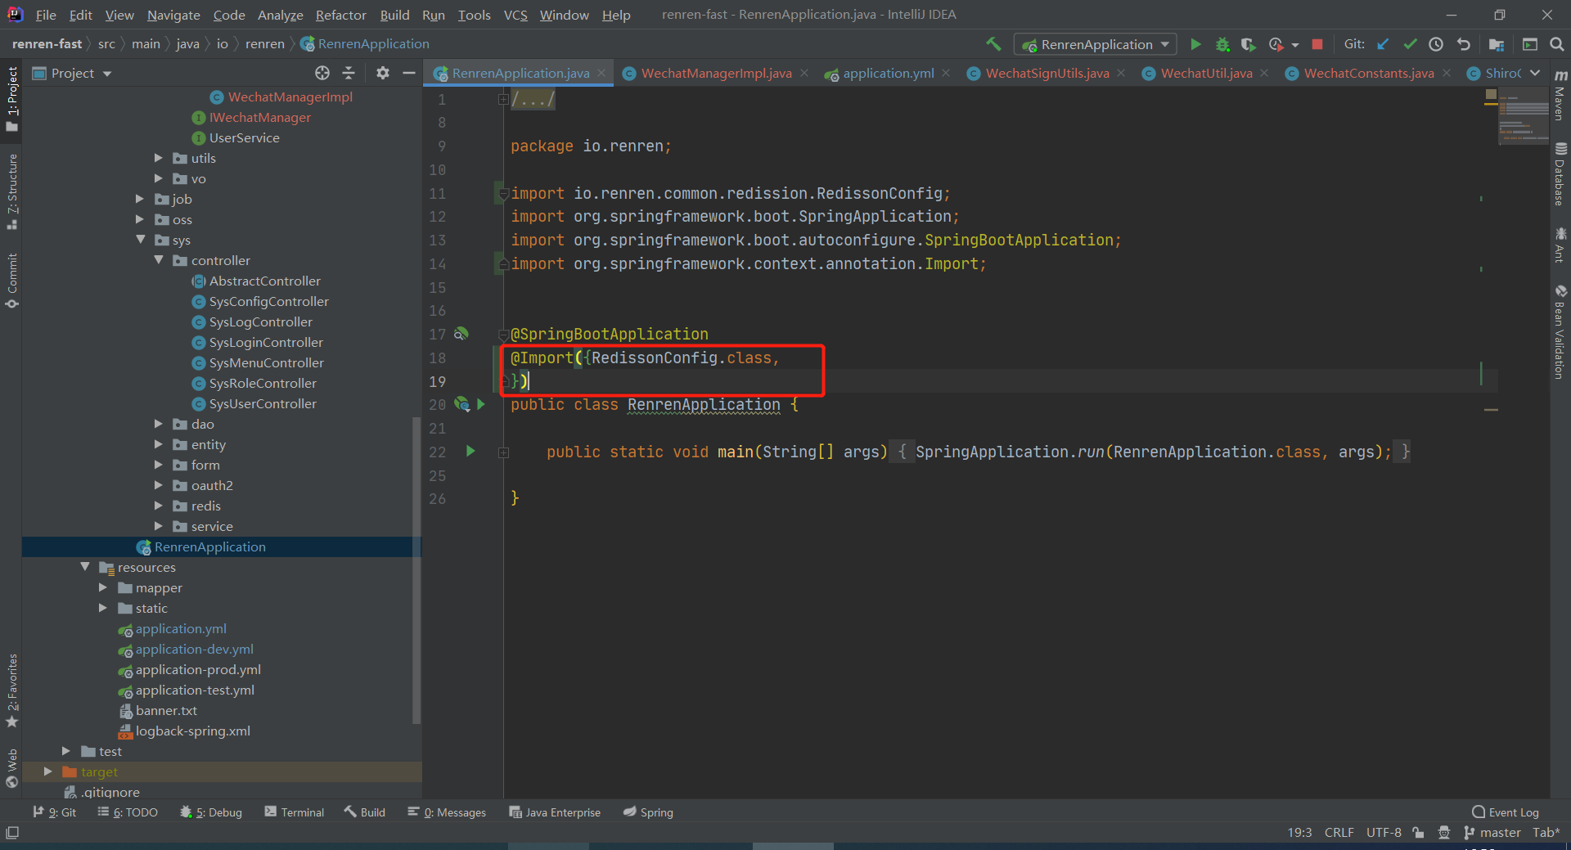Screen dimensions: 1571x850
Task: Open Project Structure icon in toolbar
Action: coord(1497,44)
